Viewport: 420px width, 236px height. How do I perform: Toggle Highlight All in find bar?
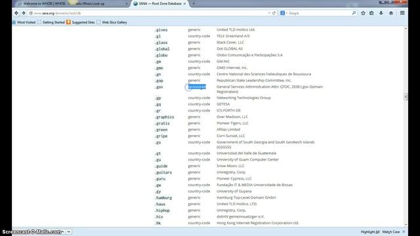coord(370,231)
